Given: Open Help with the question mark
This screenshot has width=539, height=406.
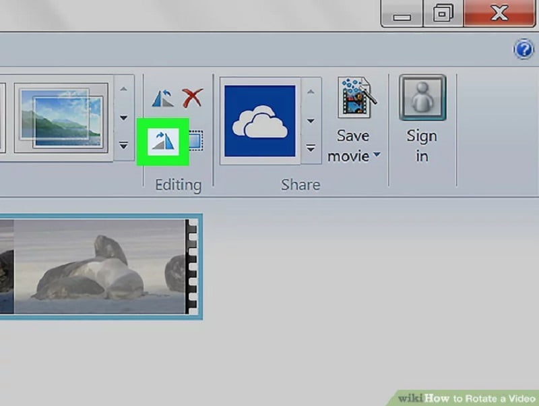Looking at the screenshot, I should pyautogui.click(x=524, y=49).
